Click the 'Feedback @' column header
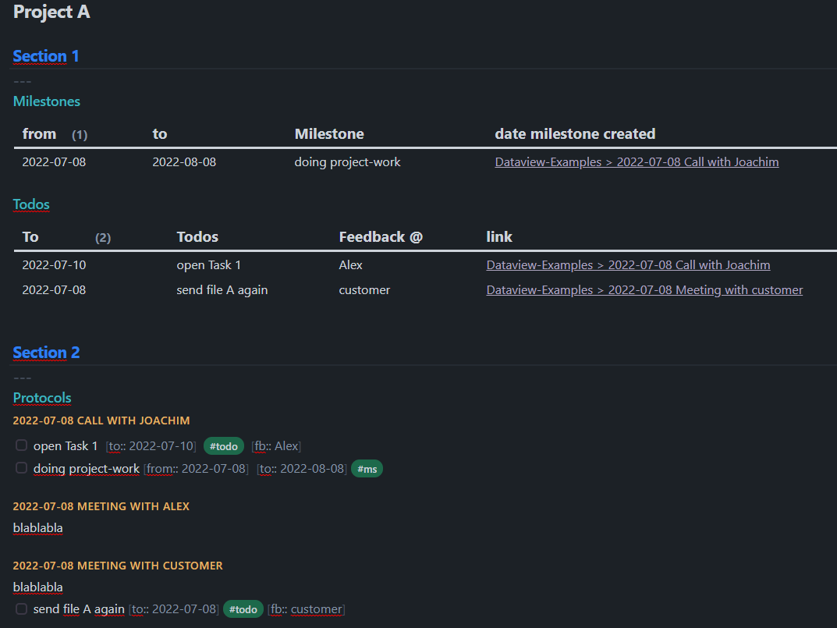The height and width of the screenshot is (628, 837). coord(381,237)
